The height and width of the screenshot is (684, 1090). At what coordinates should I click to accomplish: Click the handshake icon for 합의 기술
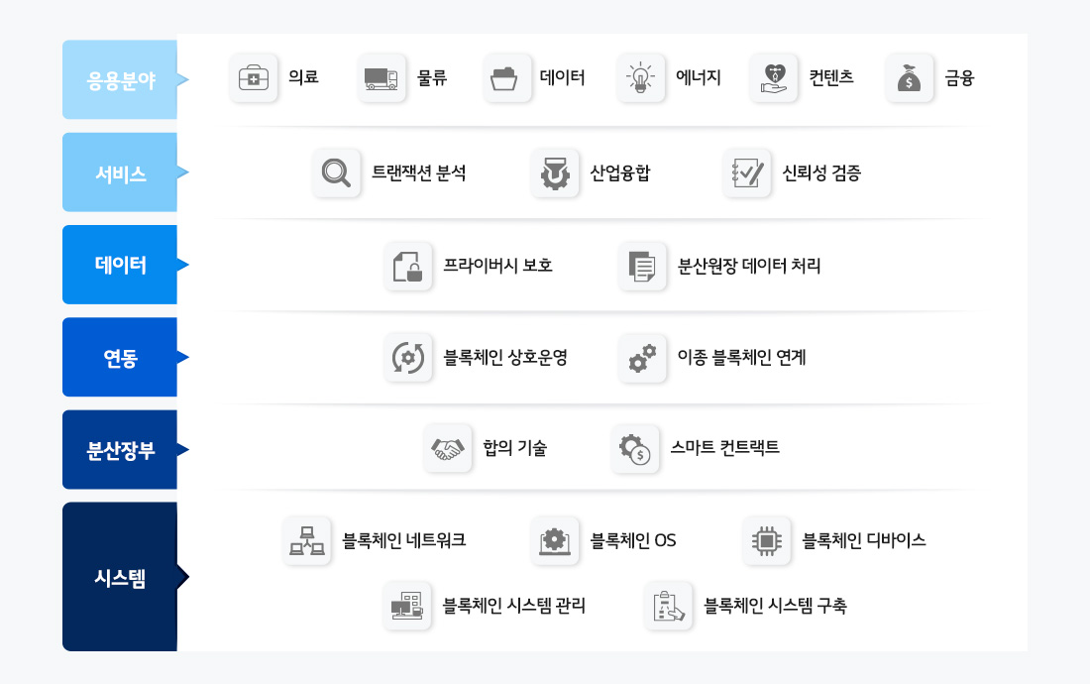(448, 448)
